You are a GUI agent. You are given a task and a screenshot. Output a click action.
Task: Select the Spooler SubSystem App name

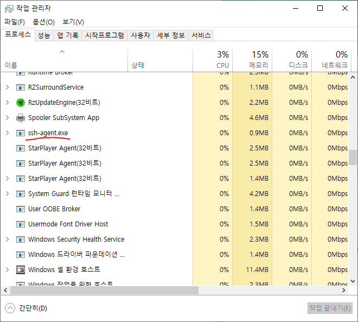pyautogui.click(x=63, y=118)
